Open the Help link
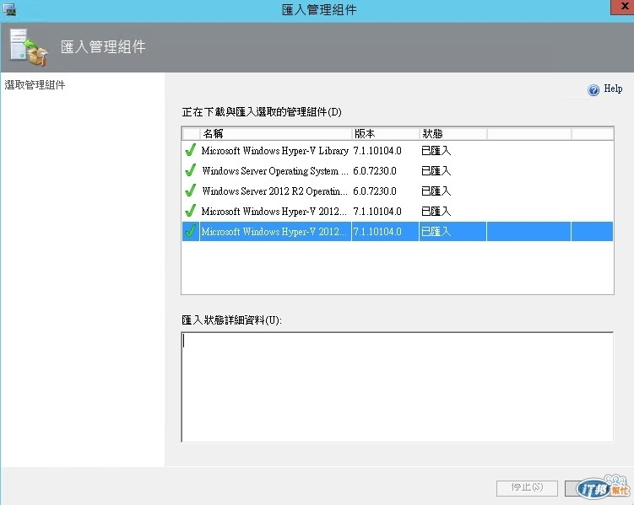 tap(613, 89)
